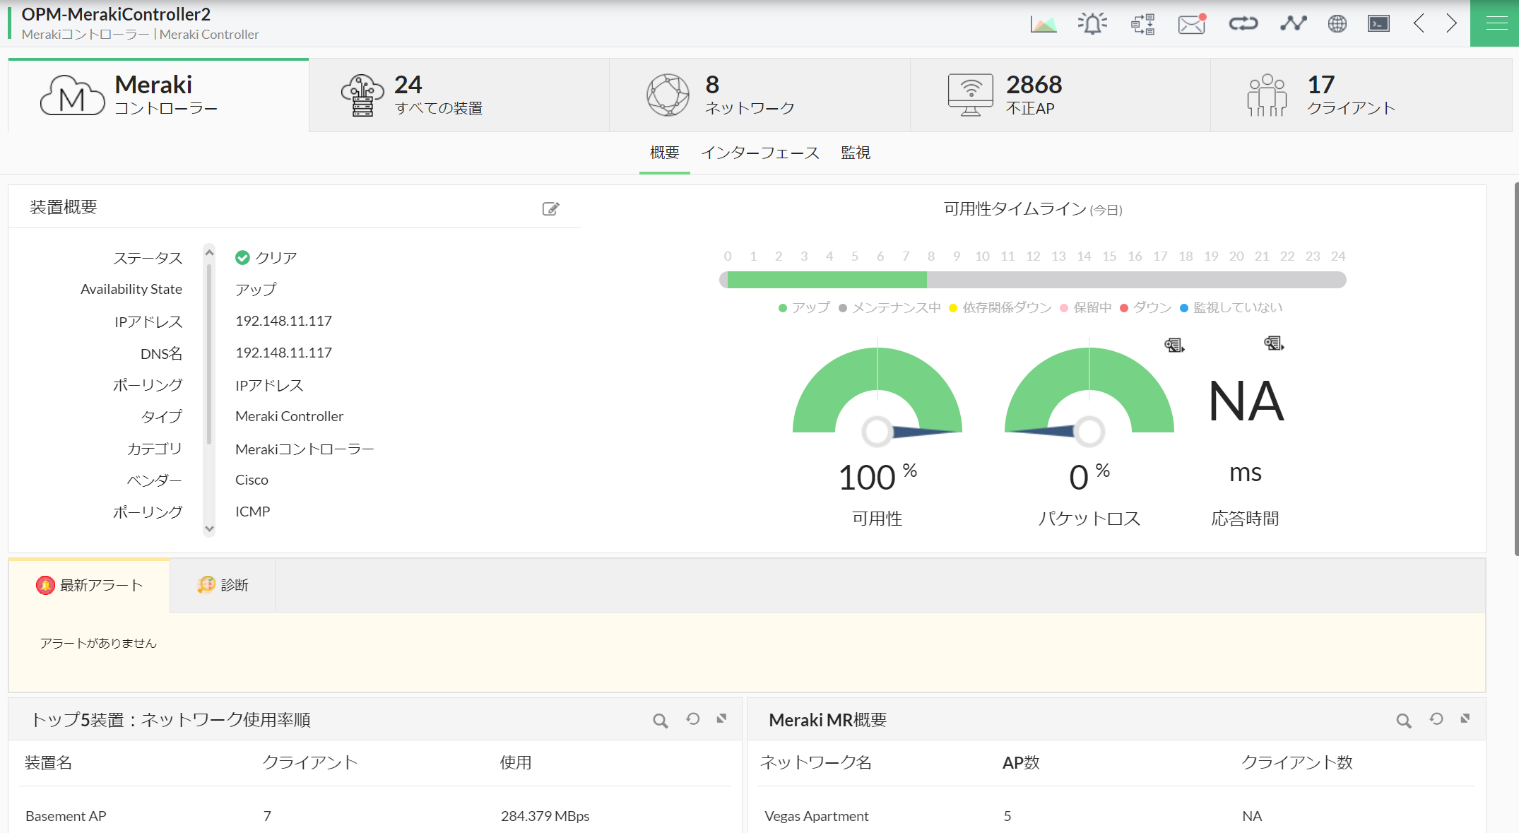1519x833 pixels.
Task: Open the mail notification icon with red badge
Action: point(1192,23)
